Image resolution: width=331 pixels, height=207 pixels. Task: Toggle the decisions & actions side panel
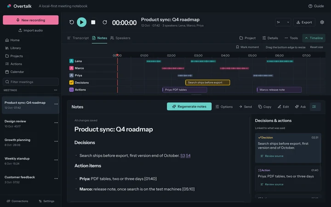click(315, 107)
